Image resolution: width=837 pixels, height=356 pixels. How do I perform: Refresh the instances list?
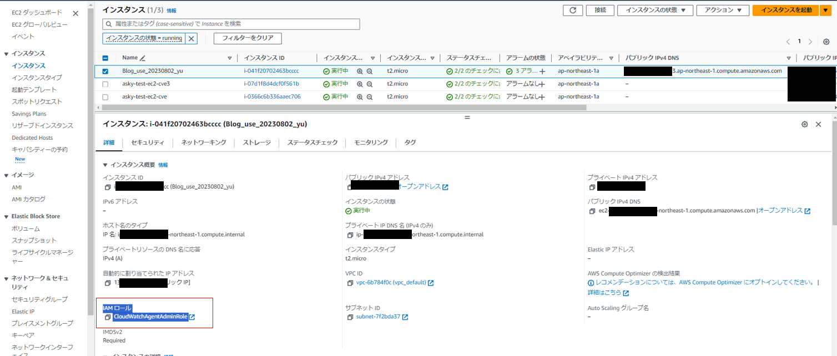(x=573, y=10)
